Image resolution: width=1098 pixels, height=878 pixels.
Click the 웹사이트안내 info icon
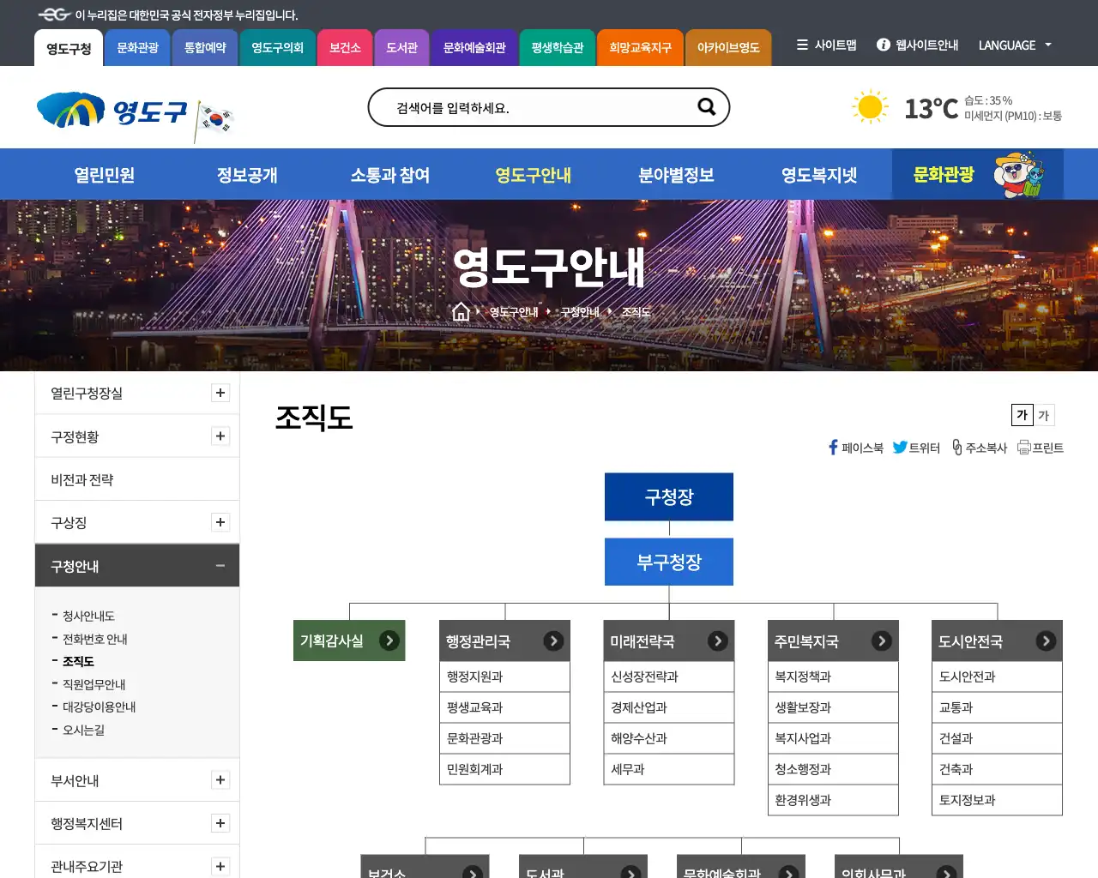click(884, 45)
